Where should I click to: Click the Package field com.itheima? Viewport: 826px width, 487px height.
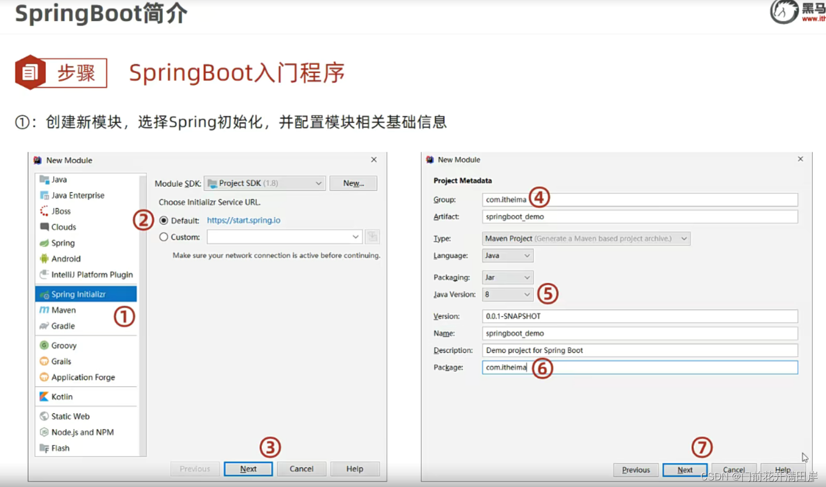click(640, 367)
